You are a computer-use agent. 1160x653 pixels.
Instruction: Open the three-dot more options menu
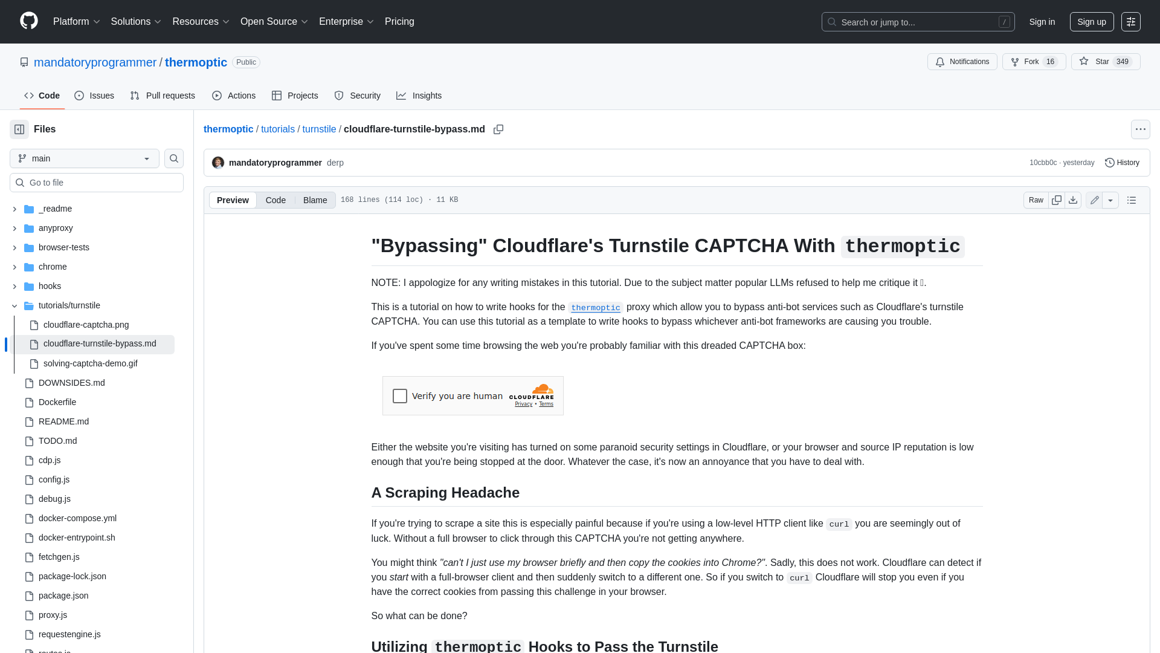pos(1140,129)
